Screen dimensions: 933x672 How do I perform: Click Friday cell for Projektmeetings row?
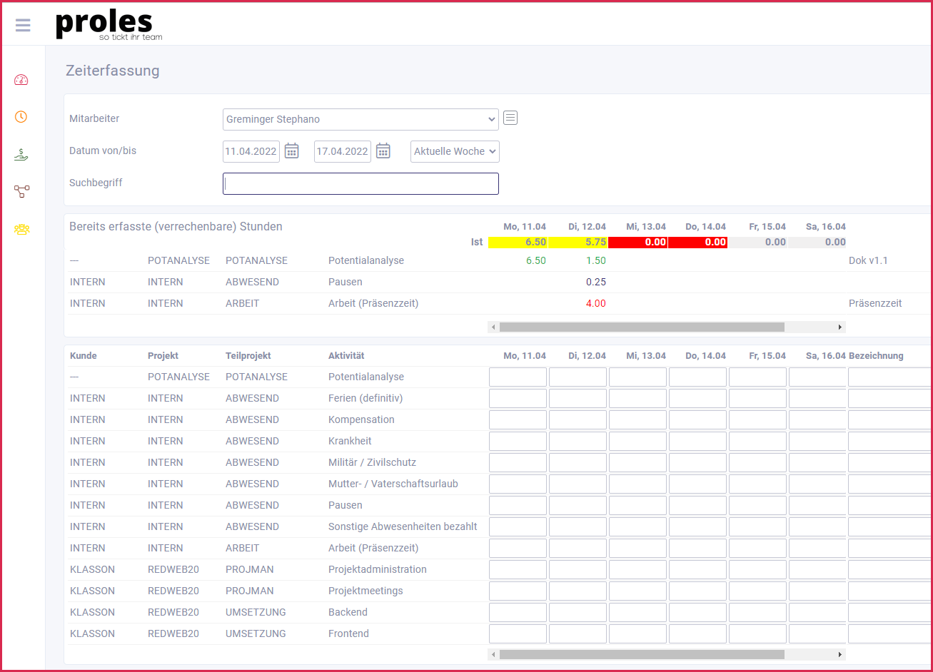pos(757,591)
